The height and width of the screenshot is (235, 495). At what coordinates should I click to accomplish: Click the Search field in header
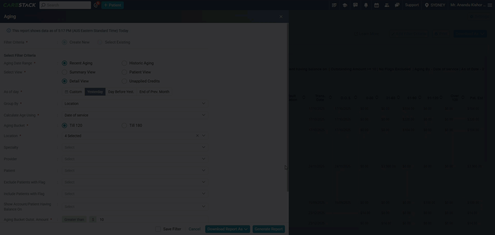(65, 5)
